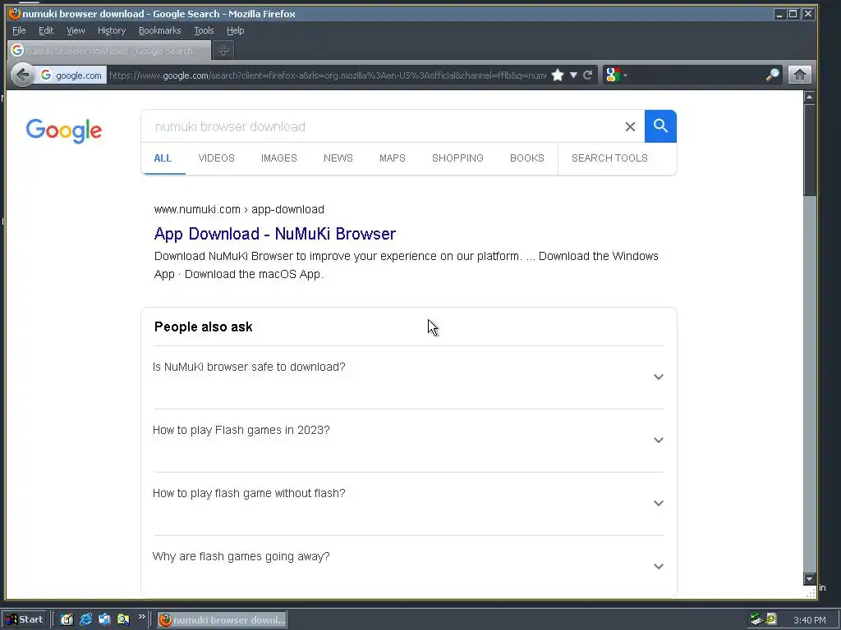This screenshot has width=841, height=630.
Task: Open the Windows Start button
Action: pos(25,620)
